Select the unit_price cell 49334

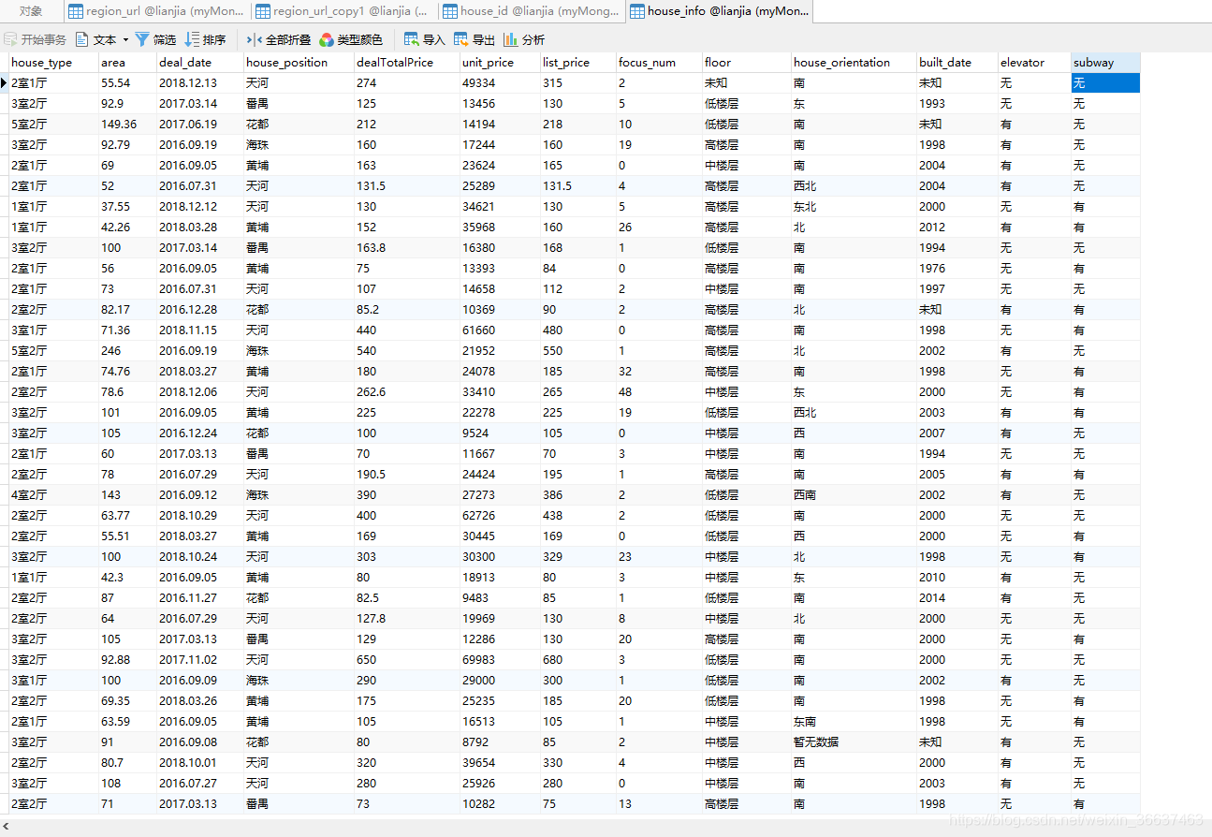point(501,83)
